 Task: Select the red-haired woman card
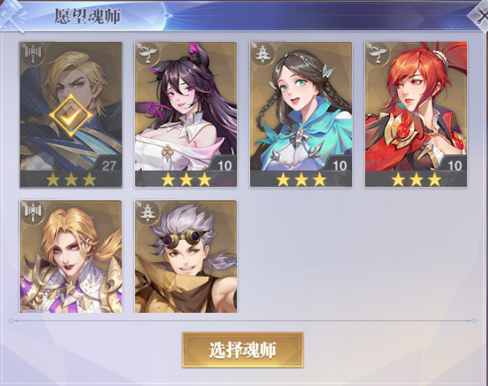[416, 114]
